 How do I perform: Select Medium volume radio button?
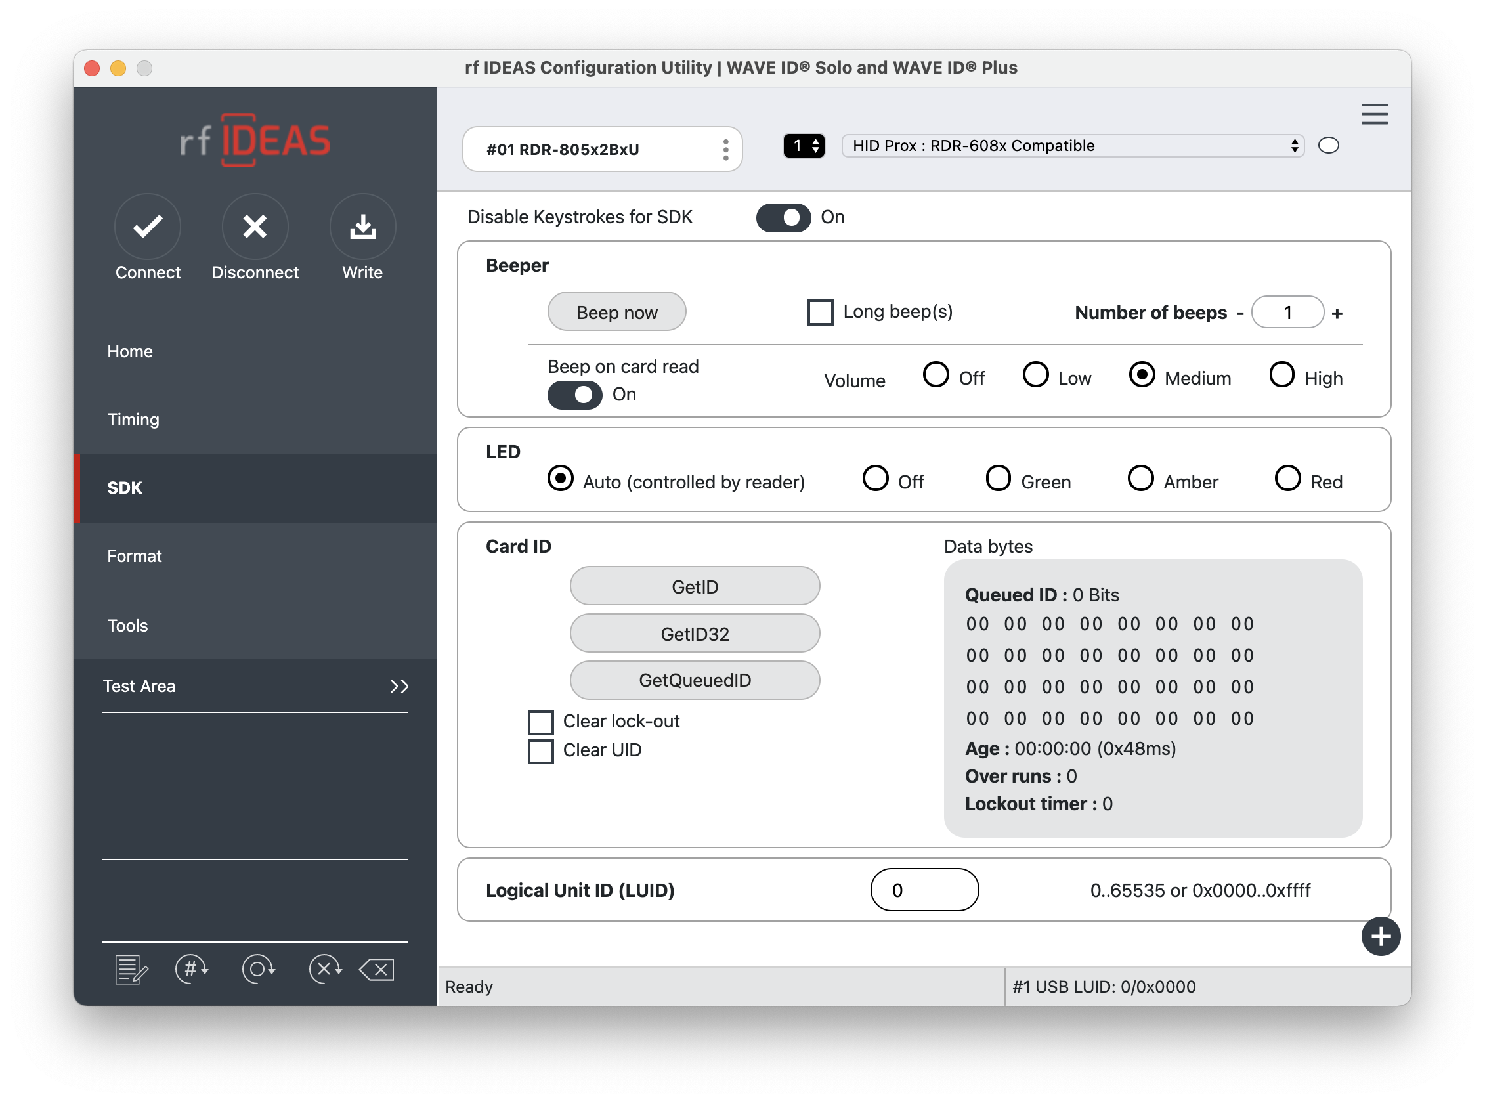tap(1142, 375)
